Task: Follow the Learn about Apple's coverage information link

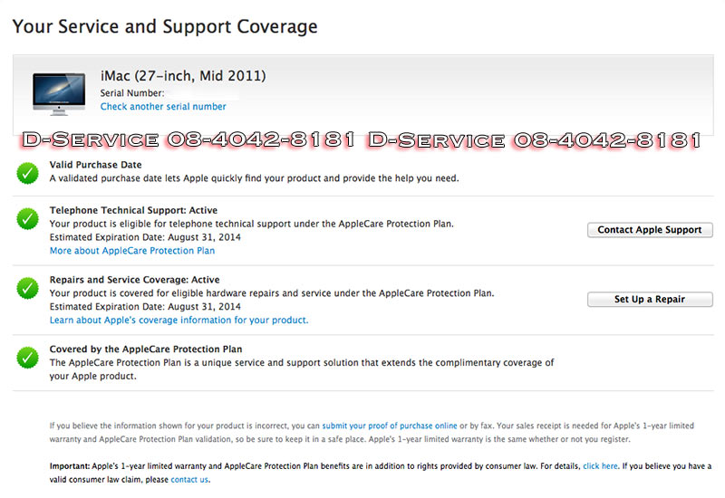Action: 179,320
